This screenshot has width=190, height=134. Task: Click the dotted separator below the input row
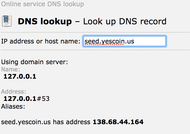(x=95, y=50)
